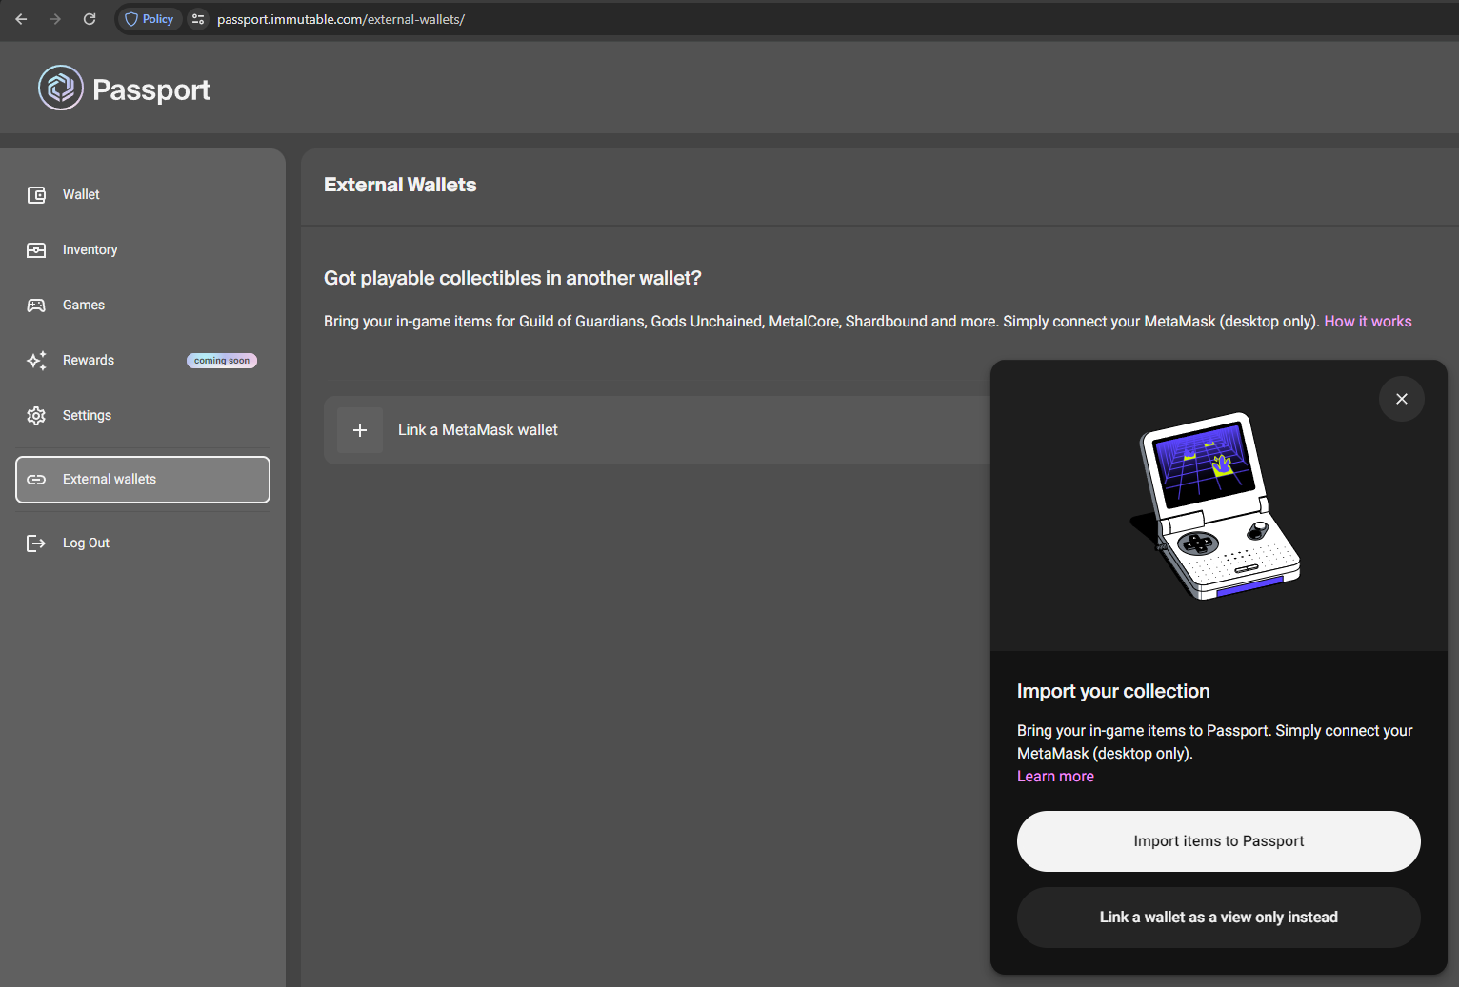Select the address bar URL
Screen dimensions: 1459x987
point(341,19)
